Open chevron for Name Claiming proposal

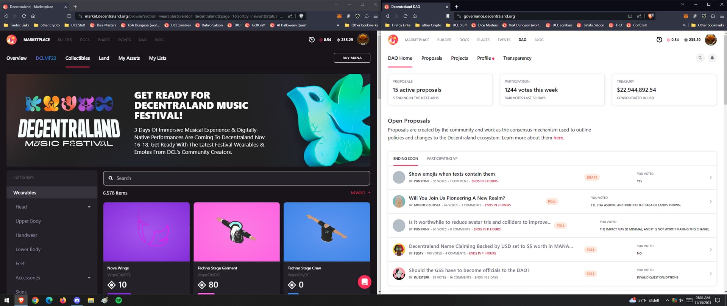coord(710,250)
